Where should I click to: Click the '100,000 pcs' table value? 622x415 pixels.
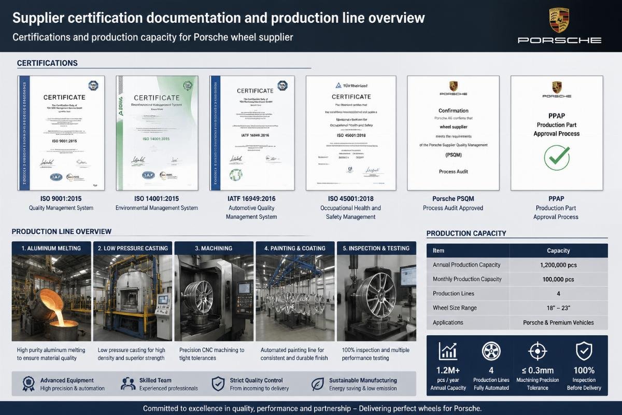tap(558, 279)
